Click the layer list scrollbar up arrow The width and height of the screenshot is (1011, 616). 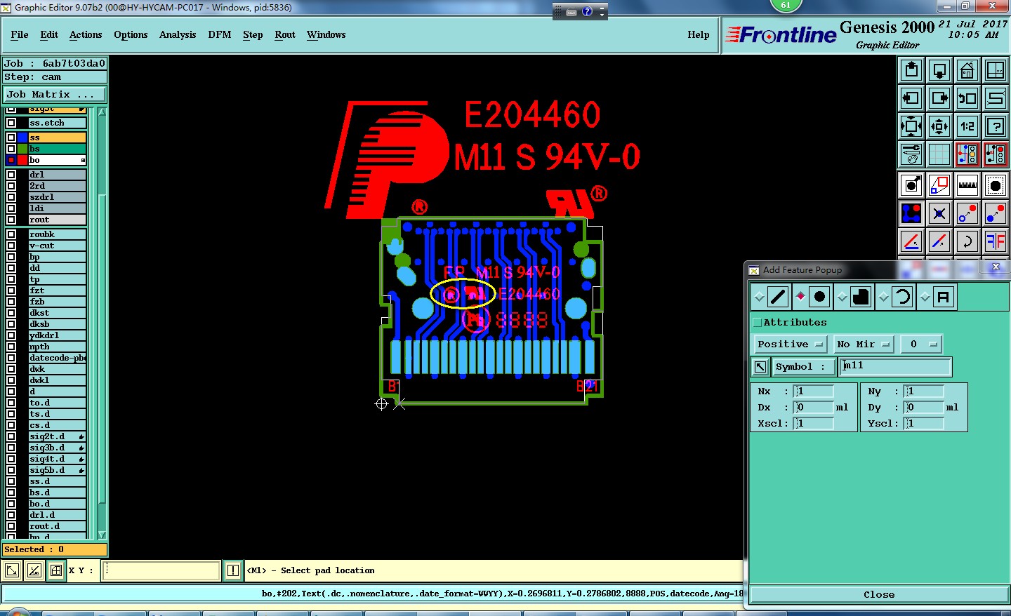click(102, 112)
